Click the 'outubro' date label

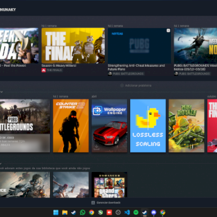(212, 97)
